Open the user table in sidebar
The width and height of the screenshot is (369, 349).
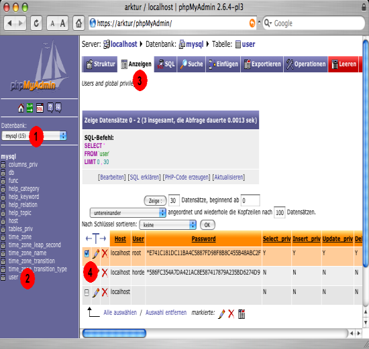click(x=13, y=277)
